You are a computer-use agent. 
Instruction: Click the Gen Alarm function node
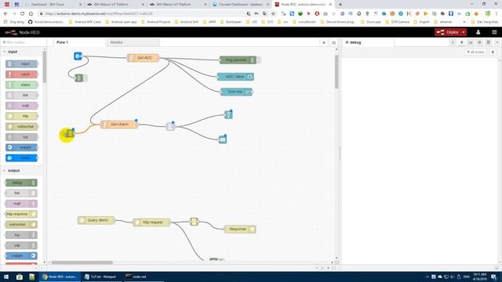tap(119, 124)
